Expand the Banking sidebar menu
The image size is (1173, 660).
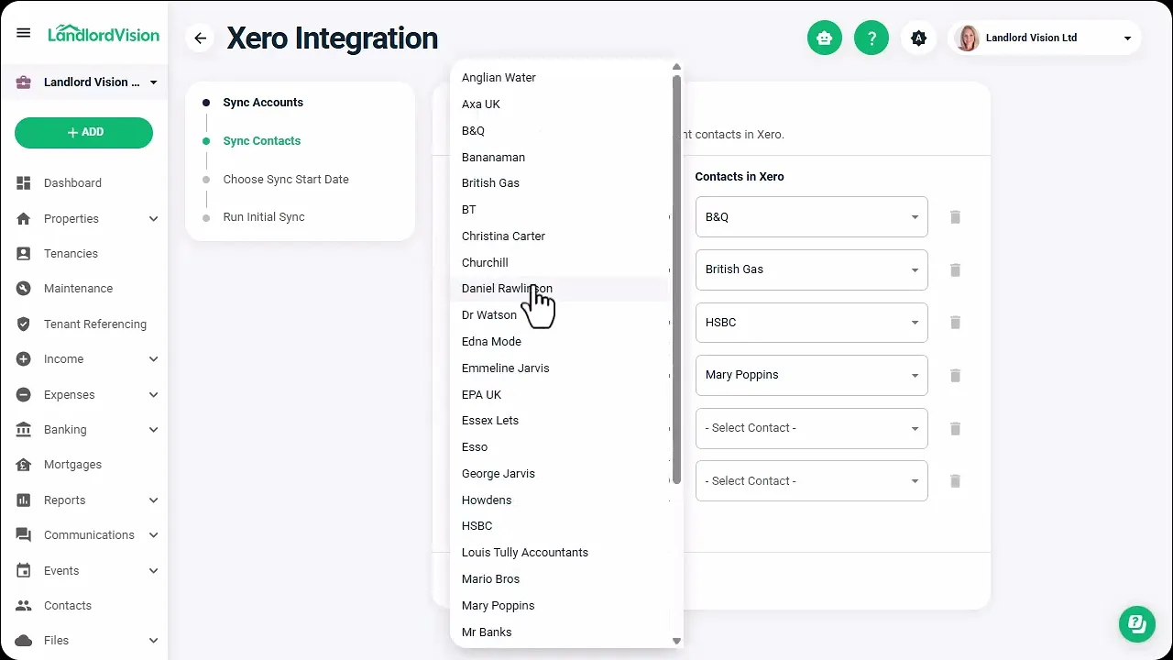153,430
